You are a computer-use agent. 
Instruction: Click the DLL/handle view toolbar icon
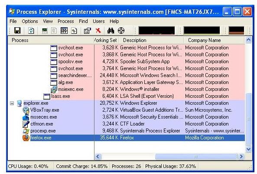point(74,31)
